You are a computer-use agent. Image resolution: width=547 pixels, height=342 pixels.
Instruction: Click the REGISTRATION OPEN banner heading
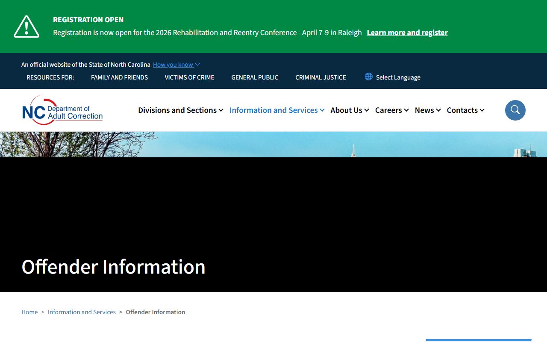tap(88, 20)
